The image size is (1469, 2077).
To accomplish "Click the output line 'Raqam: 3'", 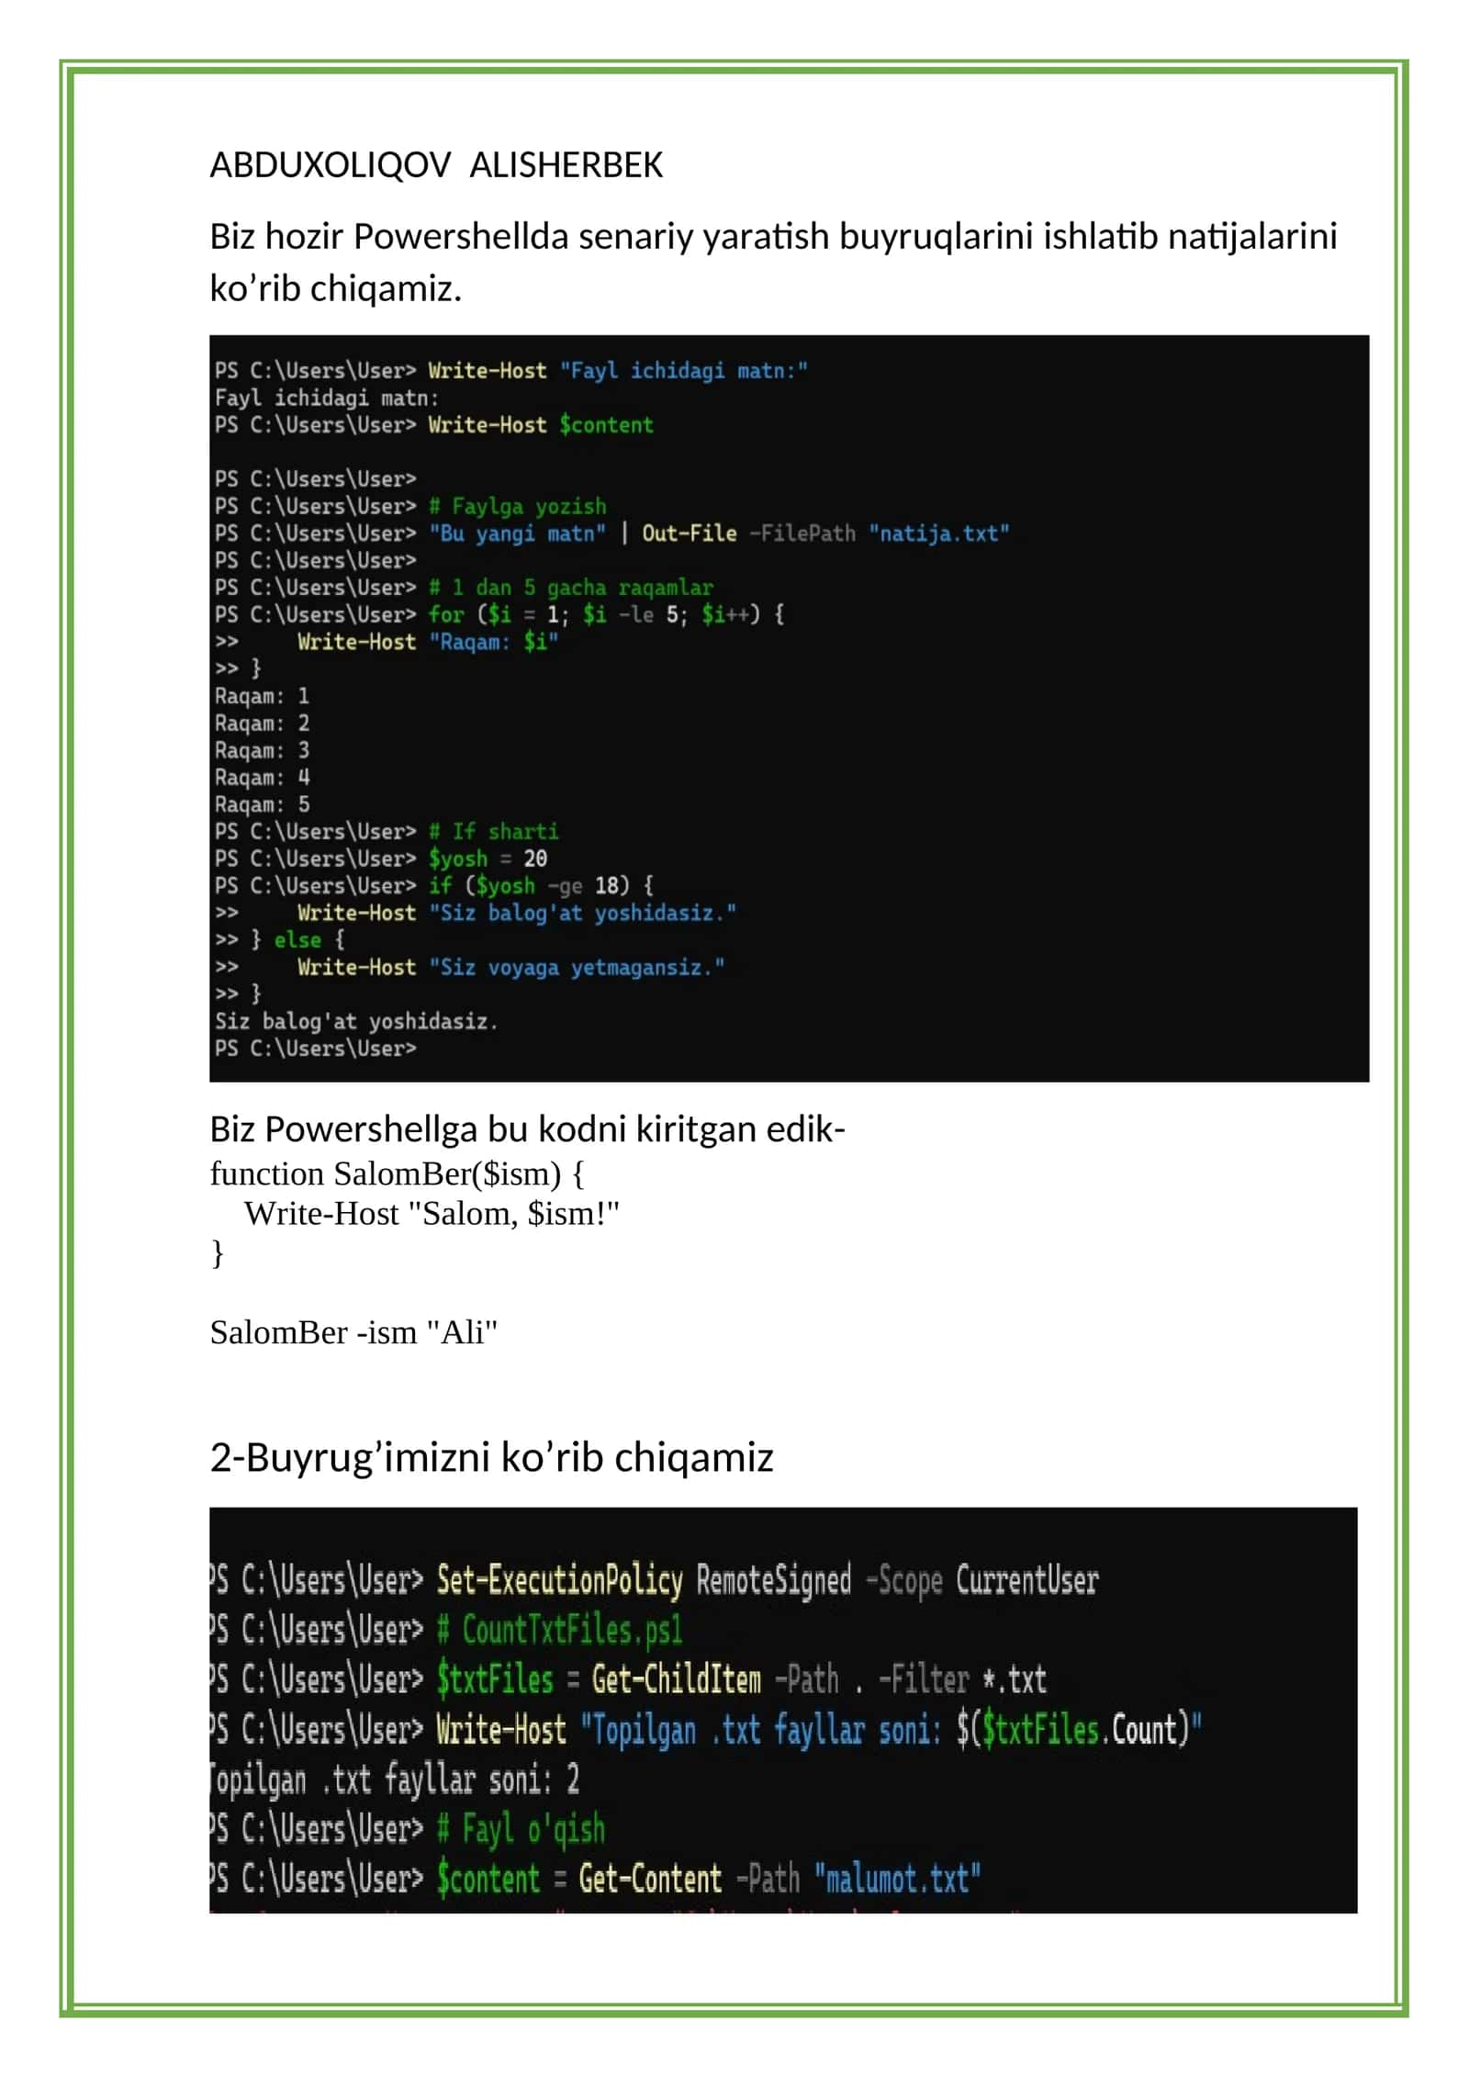I will [262, 750].
